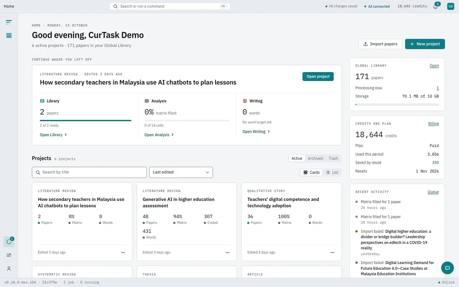Follow the Open Library chevron link

53,135
